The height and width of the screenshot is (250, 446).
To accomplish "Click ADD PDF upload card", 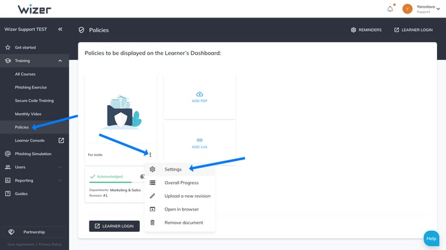I will coord(200,97).
